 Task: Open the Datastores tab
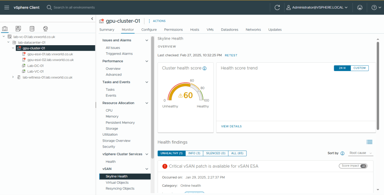229,30
